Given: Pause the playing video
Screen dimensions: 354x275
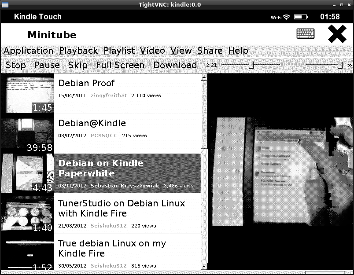Looking at the screenshot, I should 47,65.
